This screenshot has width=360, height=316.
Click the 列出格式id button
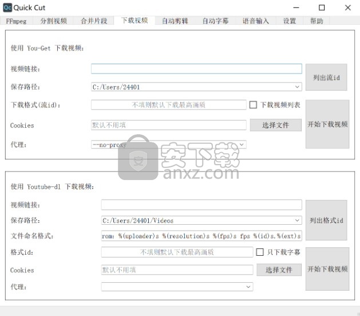pos(326,220)
